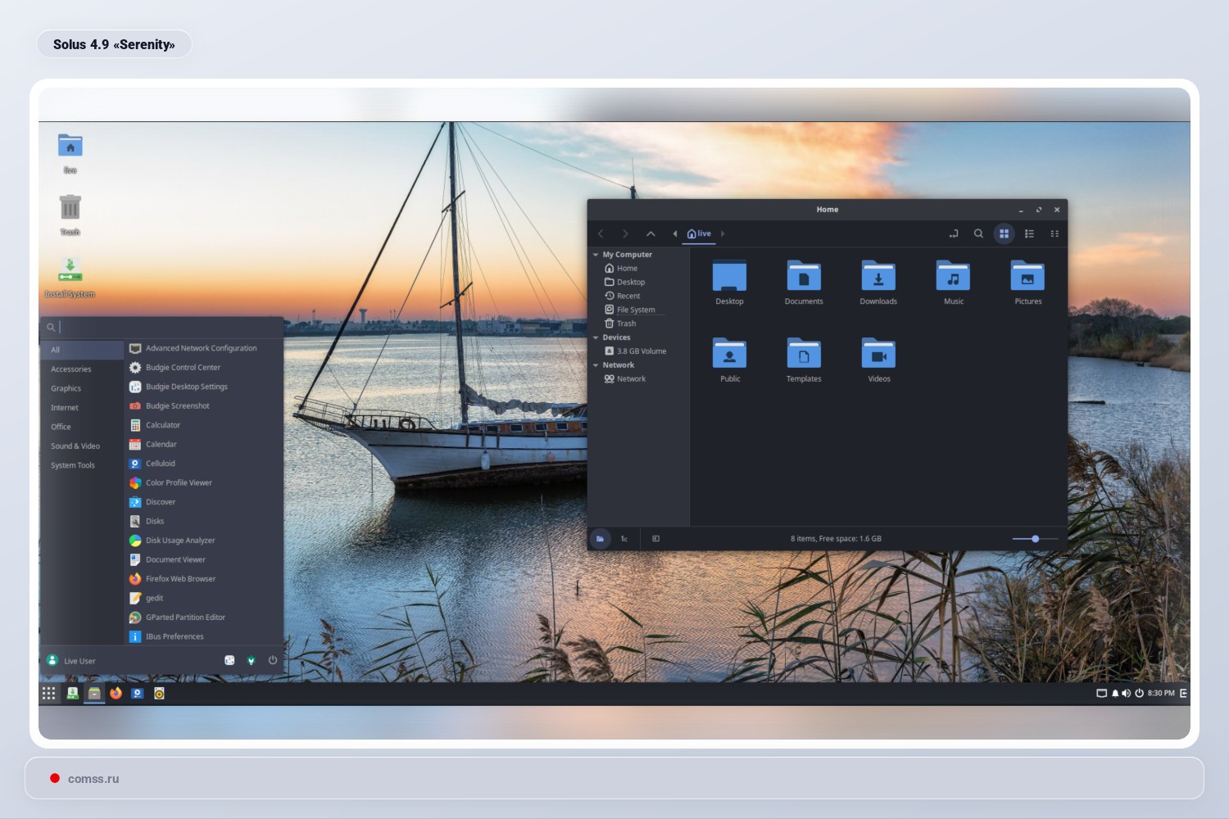This screenshot has height=819, width=1229.
Task: Expand the Network section
Action: pyautogui.click(x=596, y=364)
